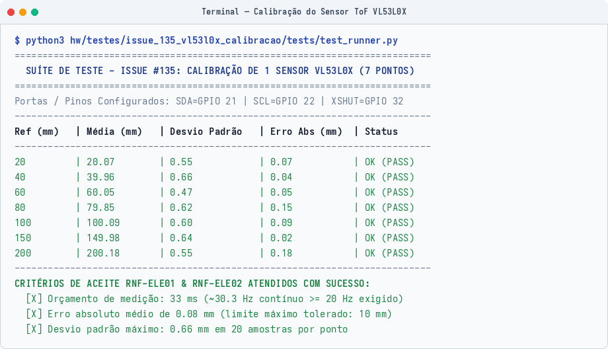Select the SUÍTE DE TESTE ISSUE #135 heading
The width and height of the screenshot is (608, 349).
point(220,71)
